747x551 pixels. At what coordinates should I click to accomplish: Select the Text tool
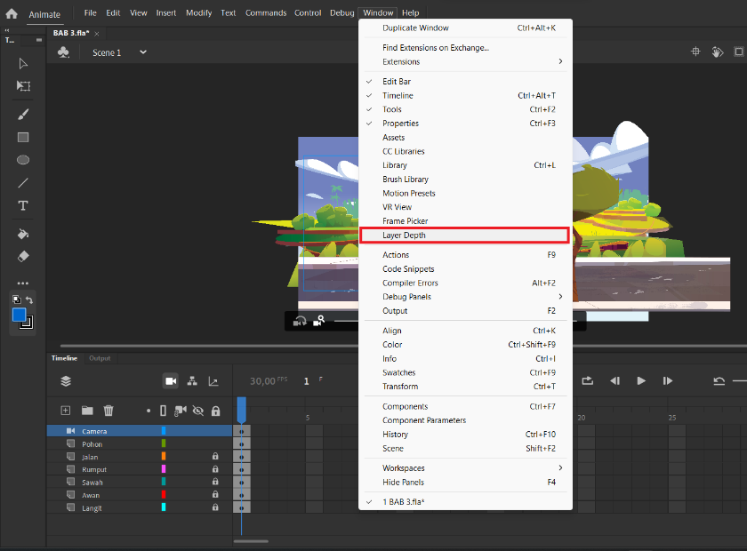(x=23, y=205)
